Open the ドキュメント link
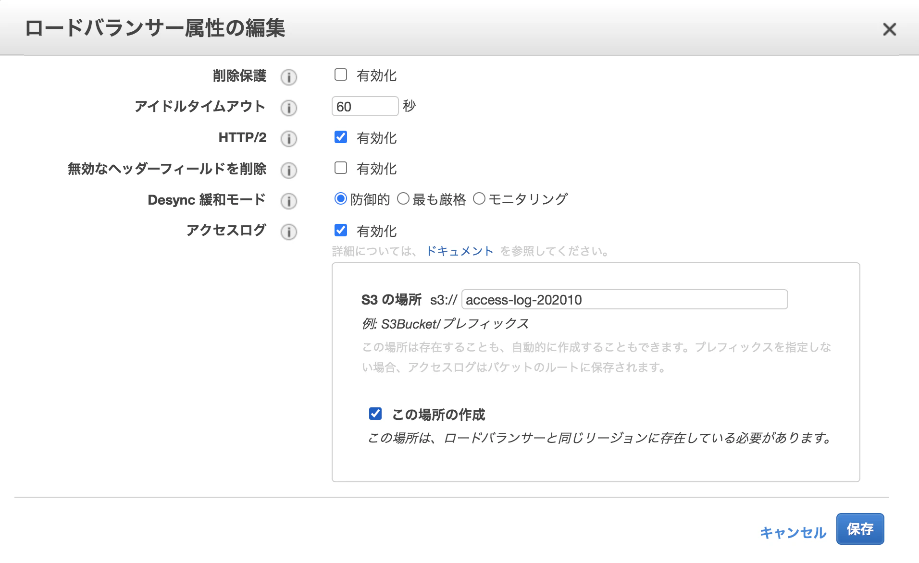919x563 pixels. (x=460, y=251)
